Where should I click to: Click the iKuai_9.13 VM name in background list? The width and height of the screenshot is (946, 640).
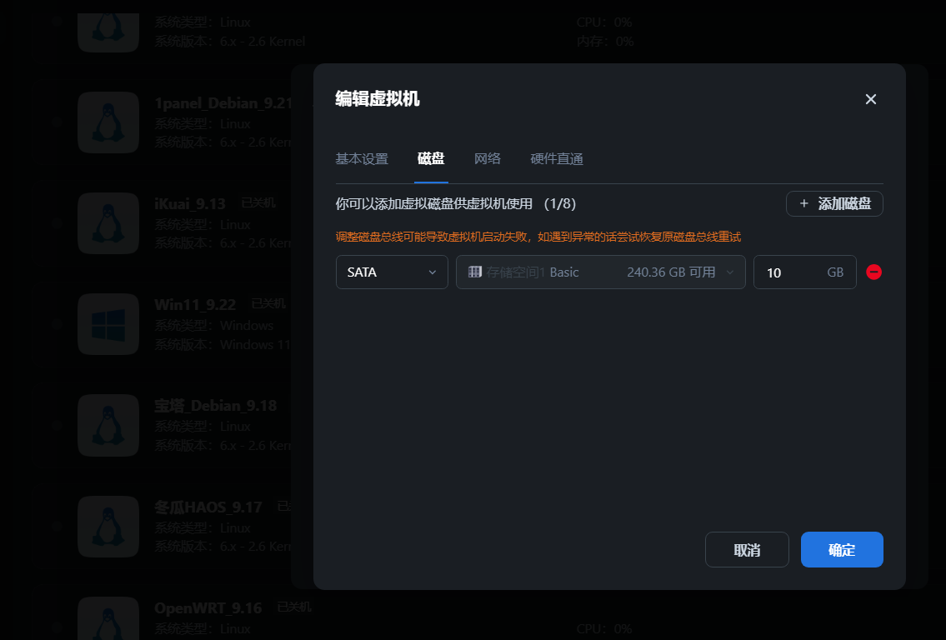coord(190,204)
